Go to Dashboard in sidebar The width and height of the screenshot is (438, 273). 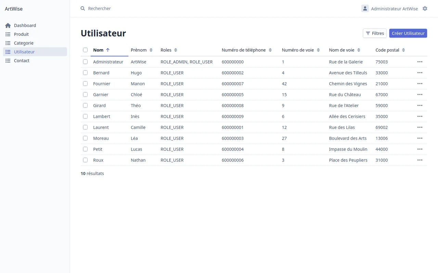35,26
